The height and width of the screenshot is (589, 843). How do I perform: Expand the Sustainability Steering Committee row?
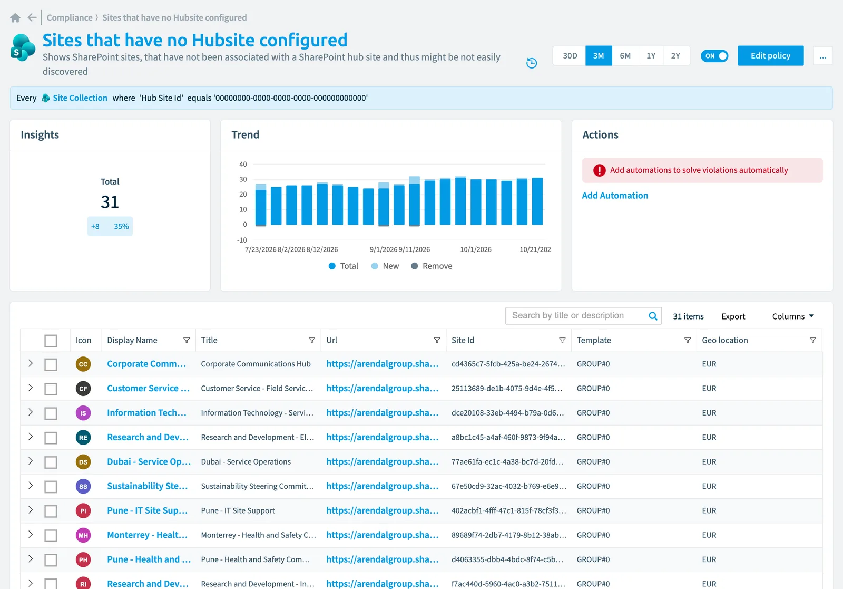click(31, 486)
